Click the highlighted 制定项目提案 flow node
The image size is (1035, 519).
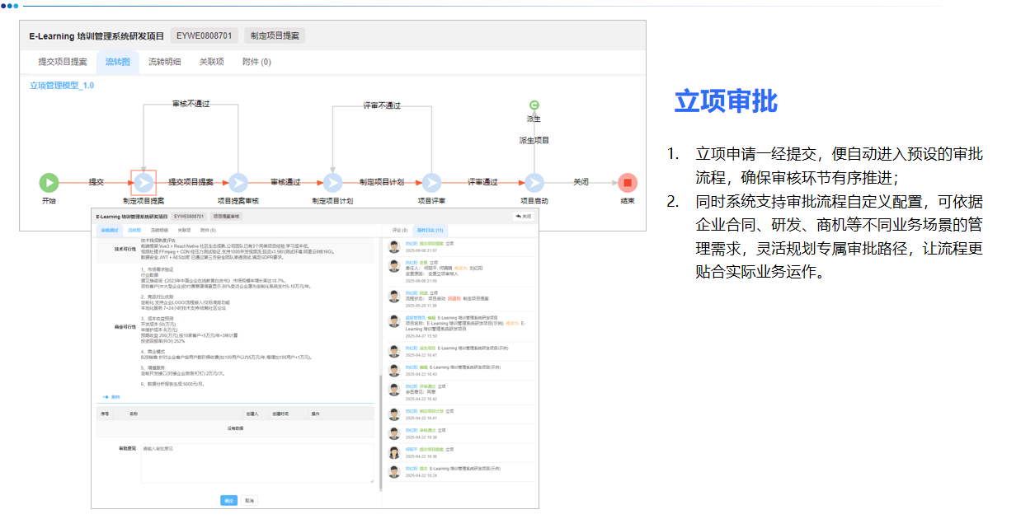143,182
